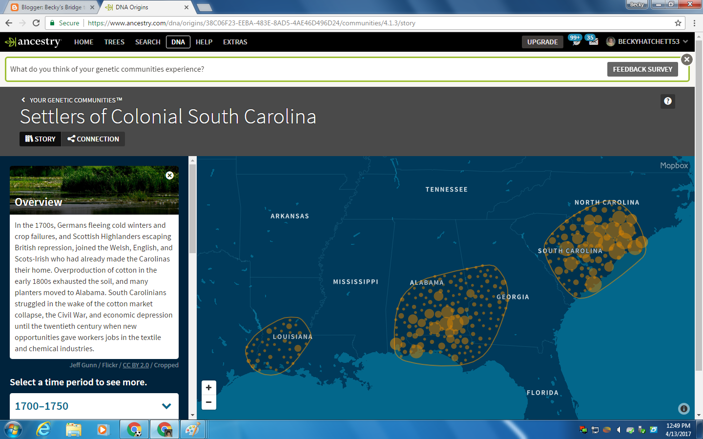Viewport: 703px width, 439px height.
Task: Click the Ancestry leaf logo
Action: (x=33, y=42)
